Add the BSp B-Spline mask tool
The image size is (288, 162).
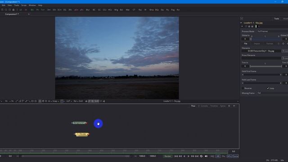point(157,10)
